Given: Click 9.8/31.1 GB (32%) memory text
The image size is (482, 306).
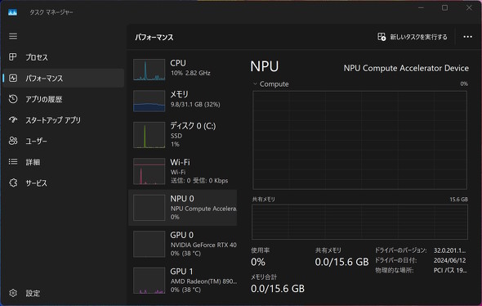Looking at the screenshot, I should (195, 105).
